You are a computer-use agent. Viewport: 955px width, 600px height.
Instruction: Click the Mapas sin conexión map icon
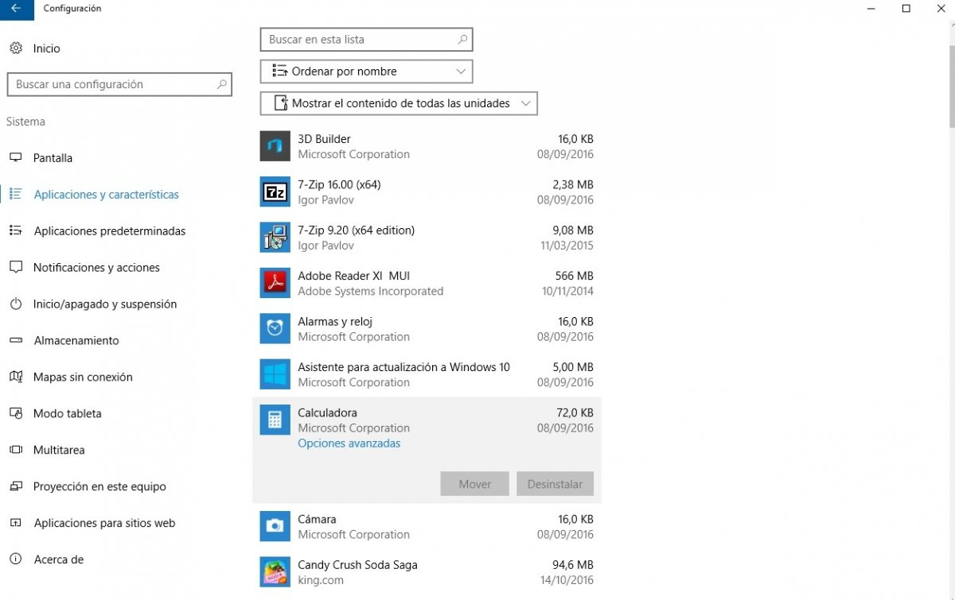[x=16, y=377]
